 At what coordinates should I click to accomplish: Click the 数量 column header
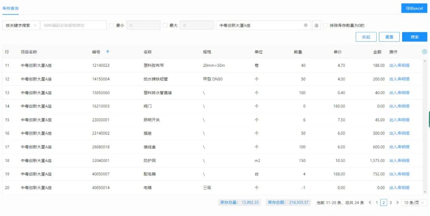298,52
